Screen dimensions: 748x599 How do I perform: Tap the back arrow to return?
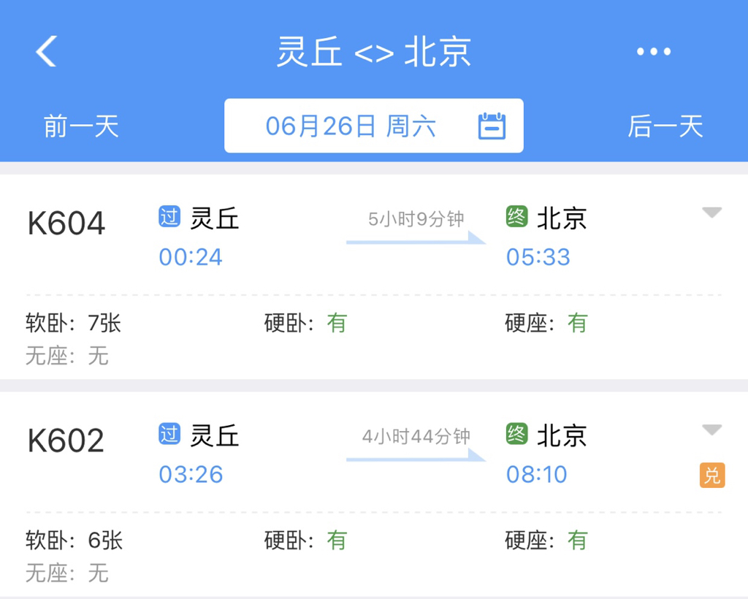click(x=44, y=51)
